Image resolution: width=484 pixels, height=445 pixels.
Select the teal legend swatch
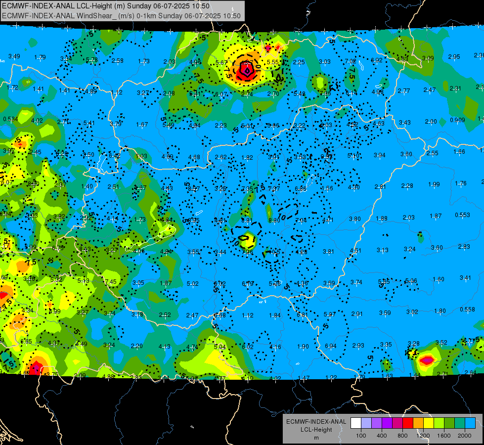460,423
